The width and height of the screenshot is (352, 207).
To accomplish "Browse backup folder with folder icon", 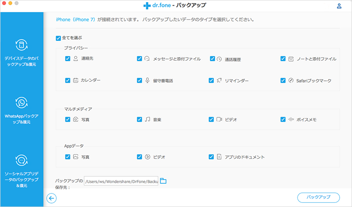I will point(163,181).
